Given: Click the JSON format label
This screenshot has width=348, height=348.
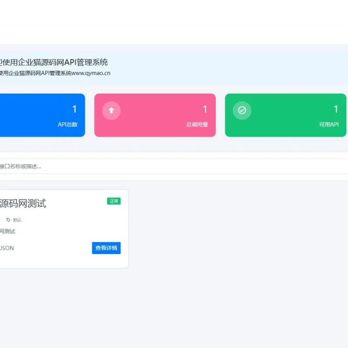Looking at the screenshot, I should pos(7,248).
